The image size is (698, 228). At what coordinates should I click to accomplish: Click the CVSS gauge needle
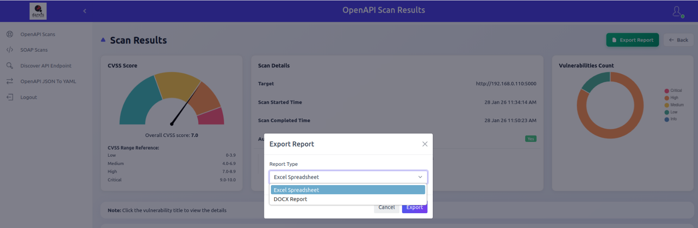(x=186, y=103)
